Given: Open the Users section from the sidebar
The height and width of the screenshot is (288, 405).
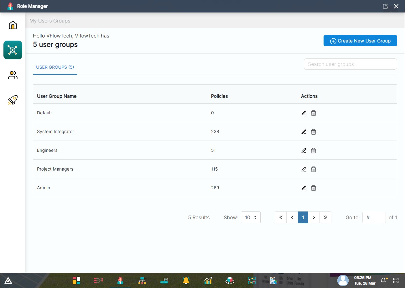Looking at the screenshot, I should coord(13,75).
